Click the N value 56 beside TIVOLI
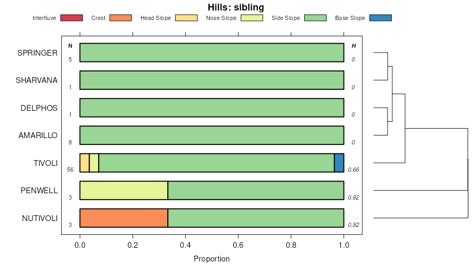Viewport: 472px width, 273px height. click(x=70, y=170)
